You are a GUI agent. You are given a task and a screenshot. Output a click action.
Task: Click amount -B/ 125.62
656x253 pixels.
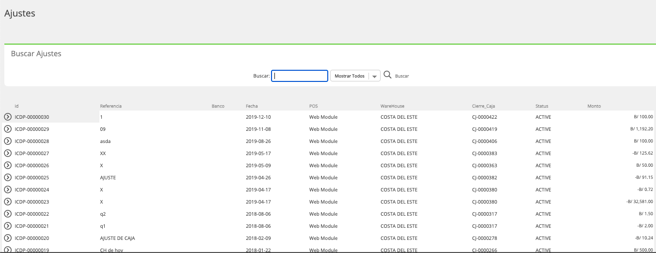(642, 153)
